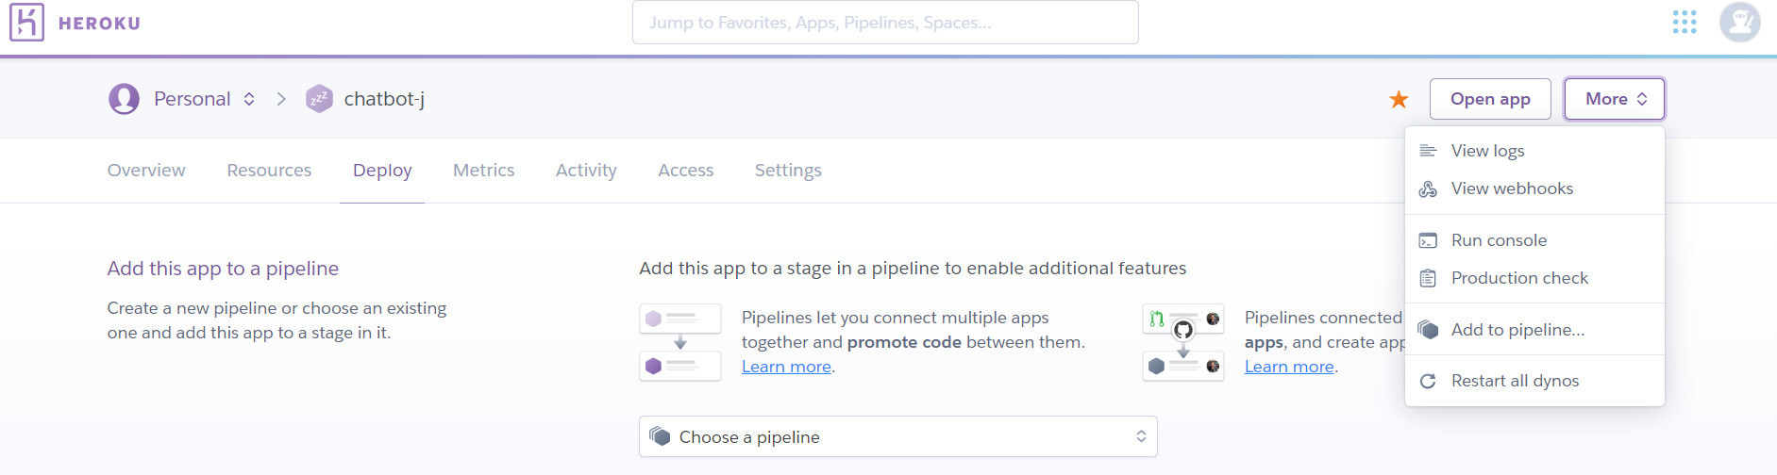Select View logs from the menu
This screenshot has height=475, width=1777.
pos(1487,151)
